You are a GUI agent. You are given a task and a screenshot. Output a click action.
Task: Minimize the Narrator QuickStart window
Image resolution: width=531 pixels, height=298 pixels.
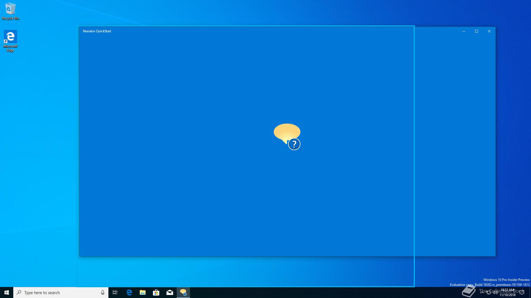(464, 31)
